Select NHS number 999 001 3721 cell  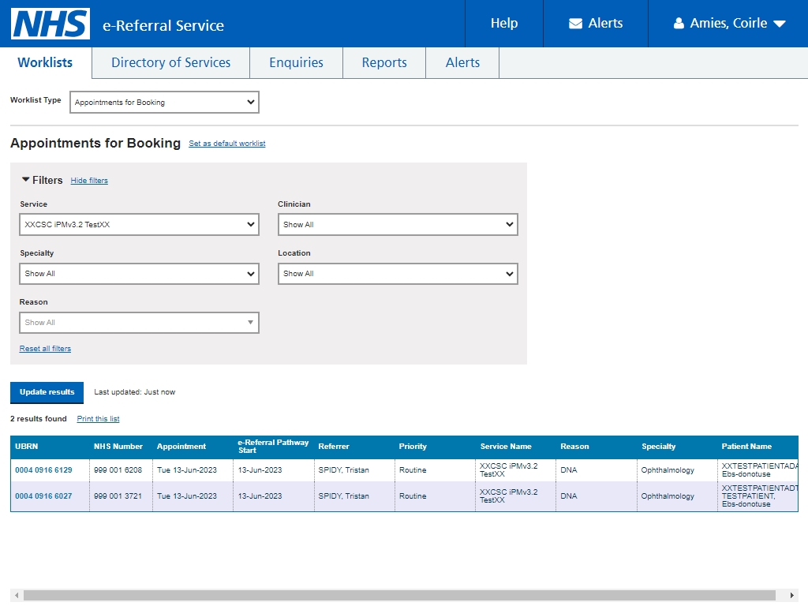pos(121,496)
